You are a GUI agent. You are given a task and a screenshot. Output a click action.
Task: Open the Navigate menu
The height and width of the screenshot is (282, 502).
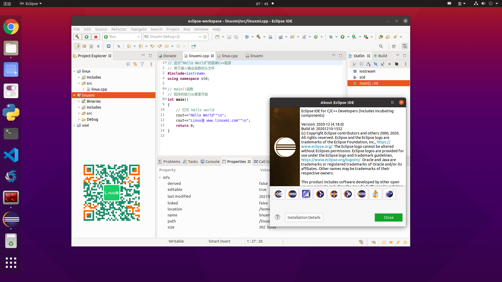click(139, 29)
